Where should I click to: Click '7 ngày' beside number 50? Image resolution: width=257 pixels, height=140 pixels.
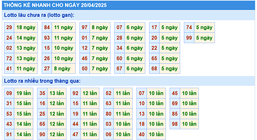[100, 68]
